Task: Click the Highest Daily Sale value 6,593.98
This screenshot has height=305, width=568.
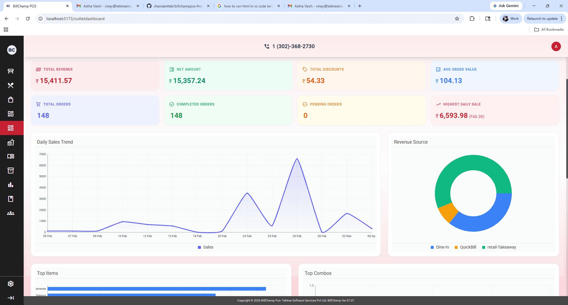Action: click(454, 116)
